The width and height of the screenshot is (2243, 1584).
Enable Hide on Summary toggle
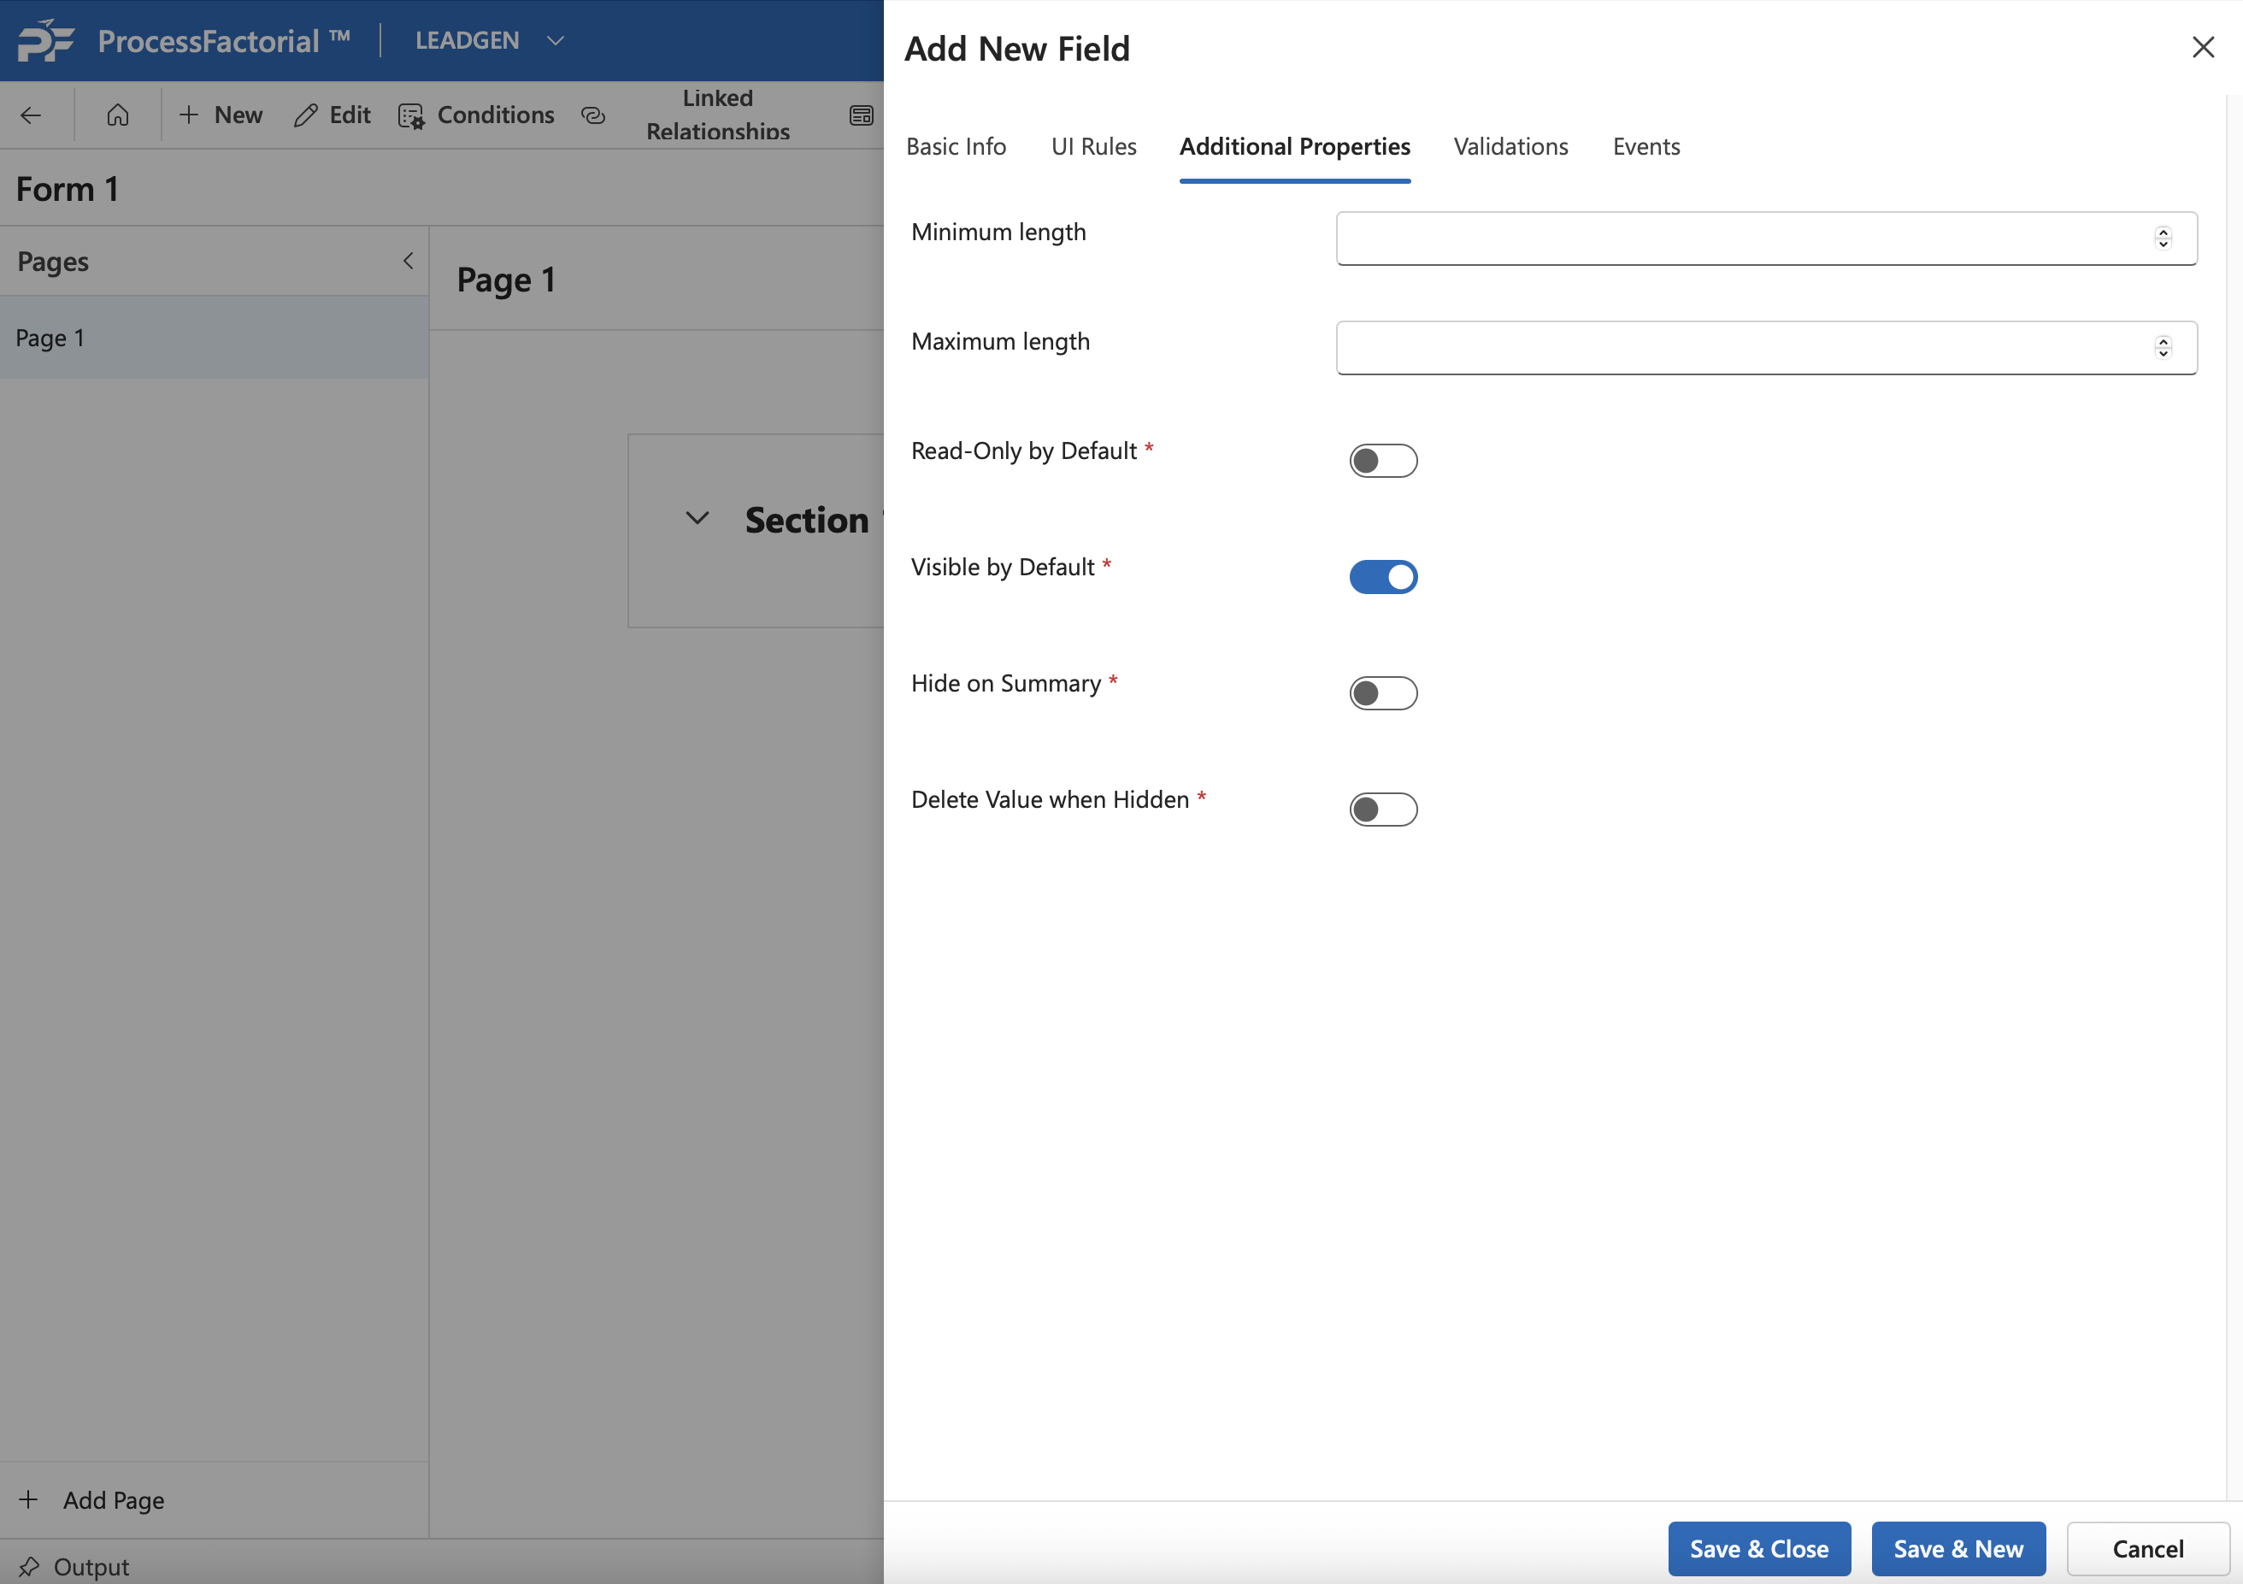tap(1382, 692)
